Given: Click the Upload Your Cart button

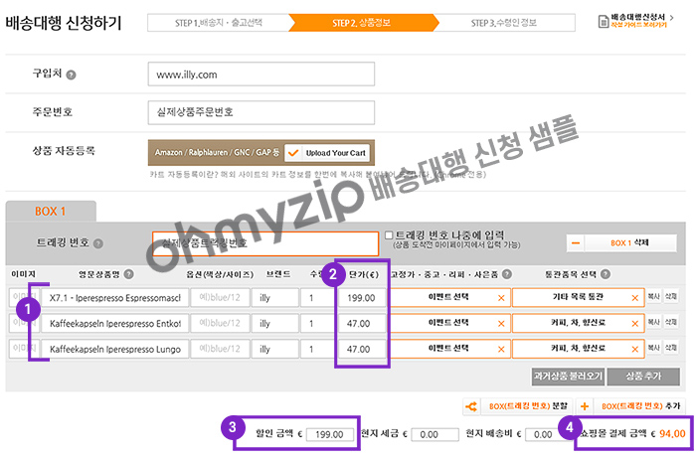Looking at the screenshot, I should click(x=327, y=153).
